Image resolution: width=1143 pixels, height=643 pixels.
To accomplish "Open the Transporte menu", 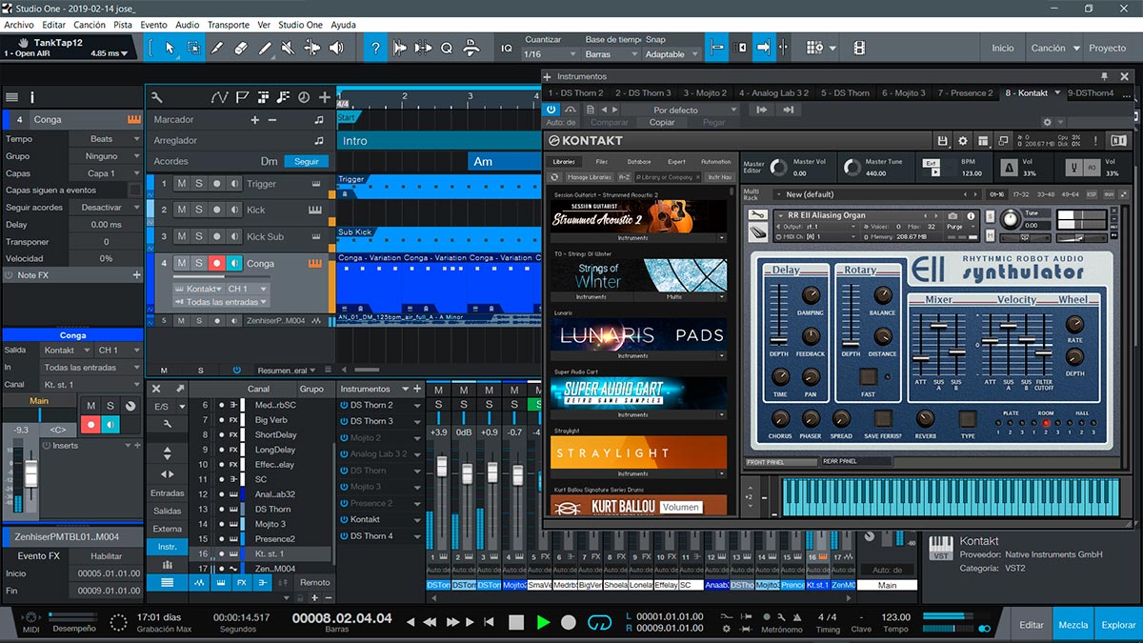I will [x=229, y=24].
